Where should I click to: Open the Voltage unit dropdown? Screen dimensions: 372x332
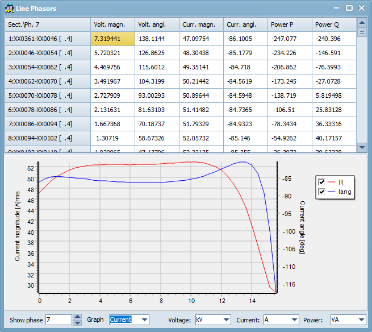click(225, 320)
